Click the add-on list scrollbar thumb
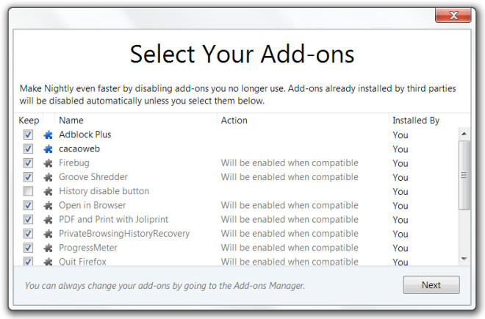This screenshot has width=485, height=319. pyautogui.click(x=464, y=176)
